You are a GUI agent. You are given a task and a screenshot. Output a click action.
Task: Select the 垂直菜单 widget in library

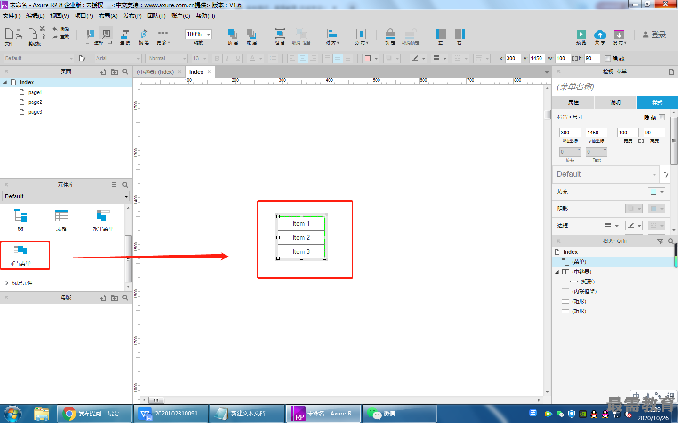click(20, 255)
